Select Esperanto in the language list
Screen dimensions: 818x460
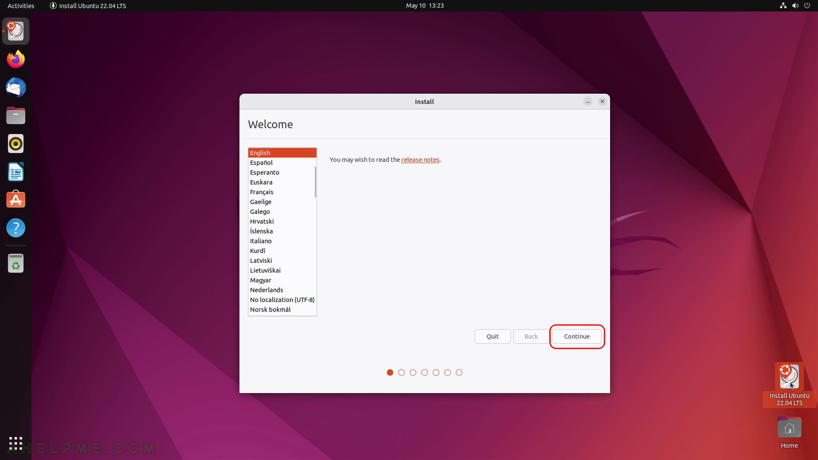point(282,172)
